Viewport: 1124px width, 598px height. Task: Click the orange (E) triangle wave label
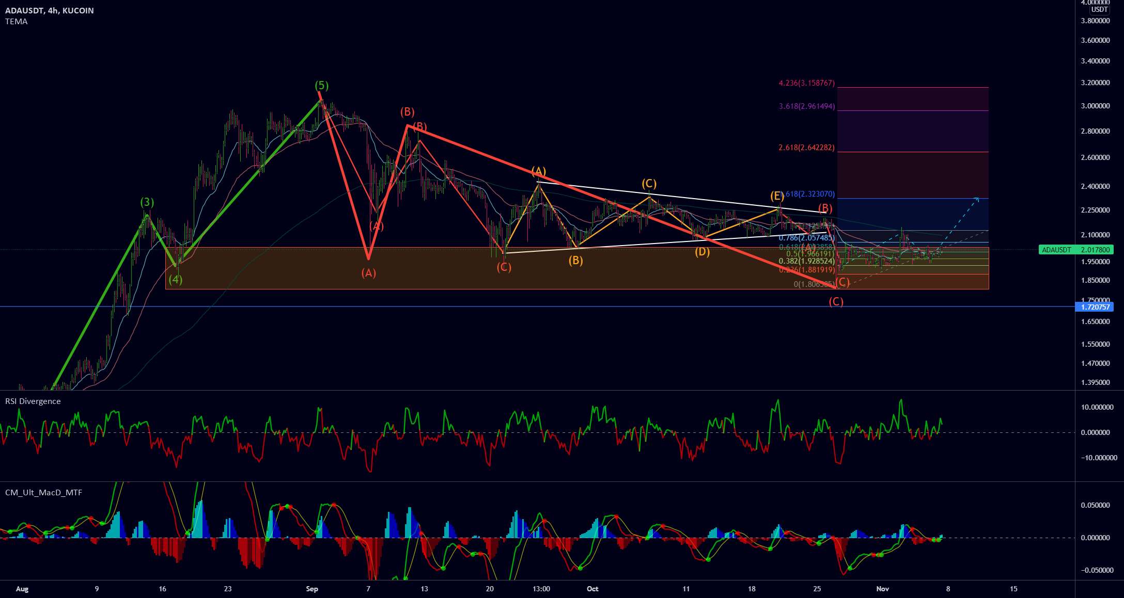click(x=777, y=196)
